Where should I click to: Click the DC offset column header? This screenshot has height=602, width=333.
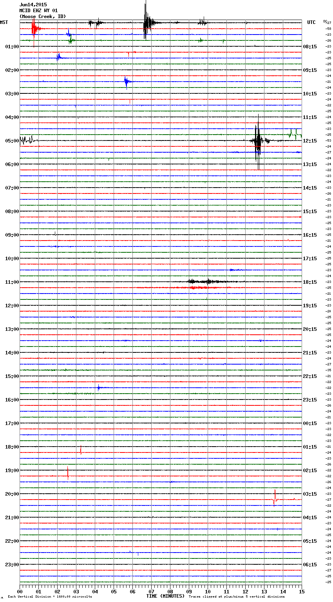point(325,21)
